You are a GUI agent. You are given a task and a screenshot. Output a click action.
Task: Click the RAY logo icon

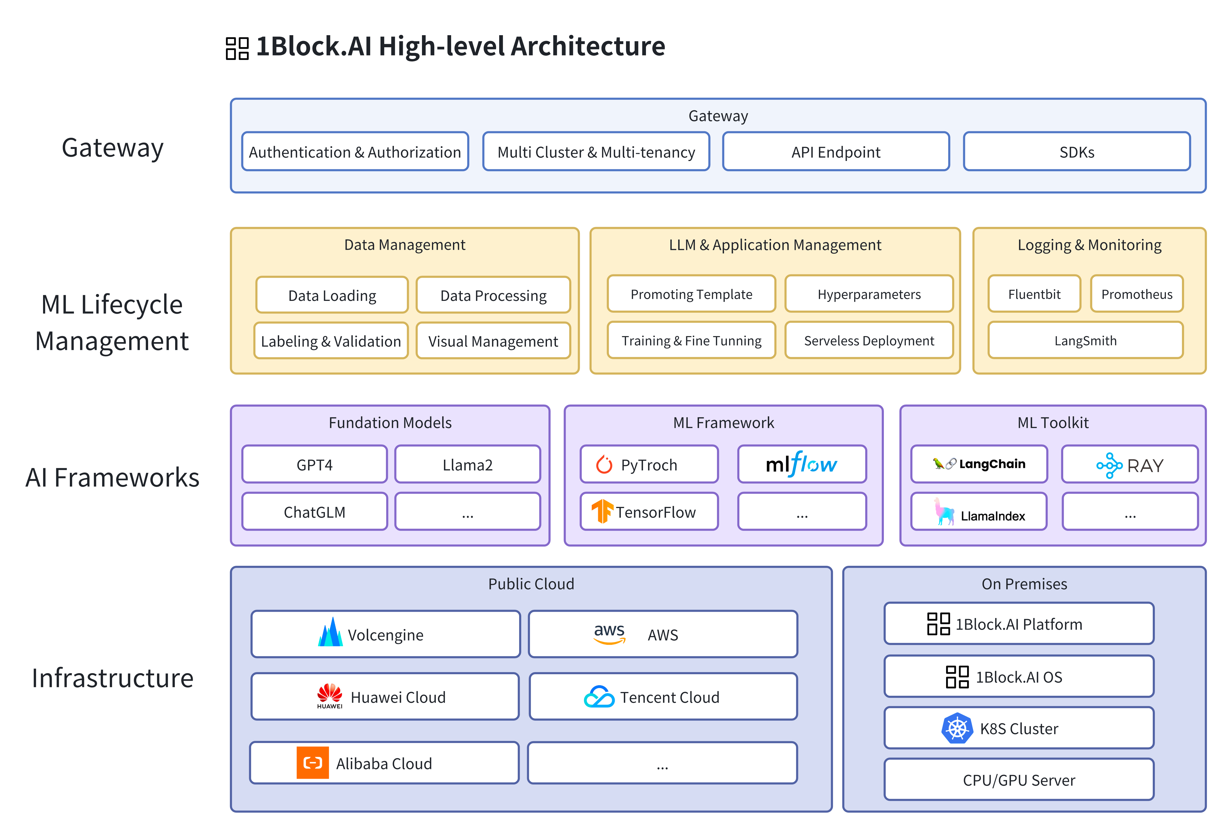(x=1109, y=466)
